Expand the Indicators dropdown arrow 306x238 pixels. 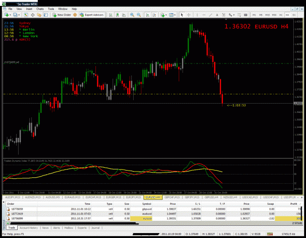pyautogui.click(x=166, y=15)
